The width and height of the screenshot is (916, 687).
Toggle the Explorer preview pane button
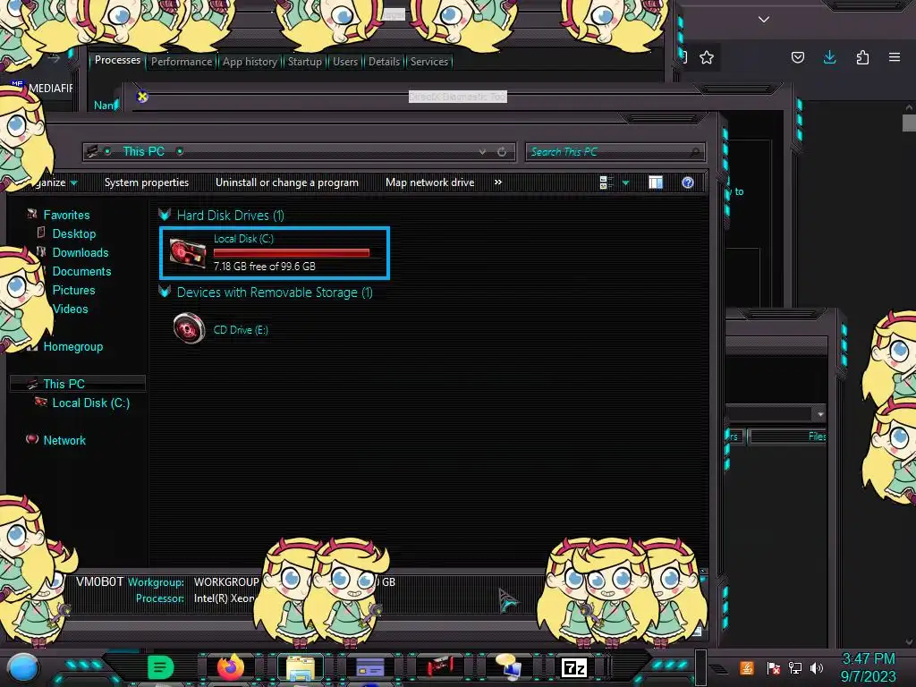[x=656, y=182]
